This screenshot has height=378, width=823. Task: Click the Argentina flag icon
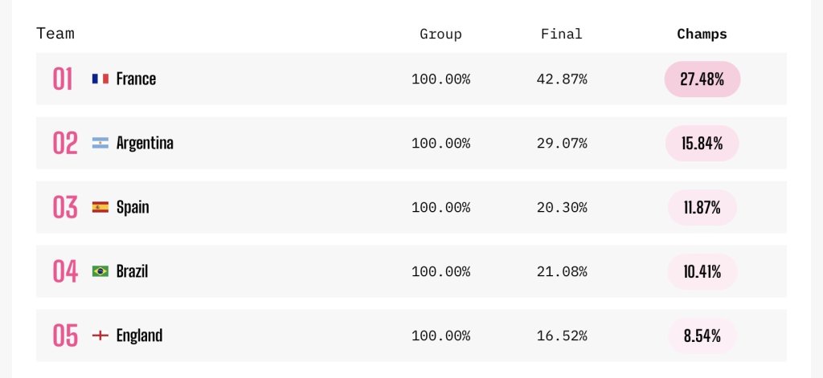coord(100,143)
